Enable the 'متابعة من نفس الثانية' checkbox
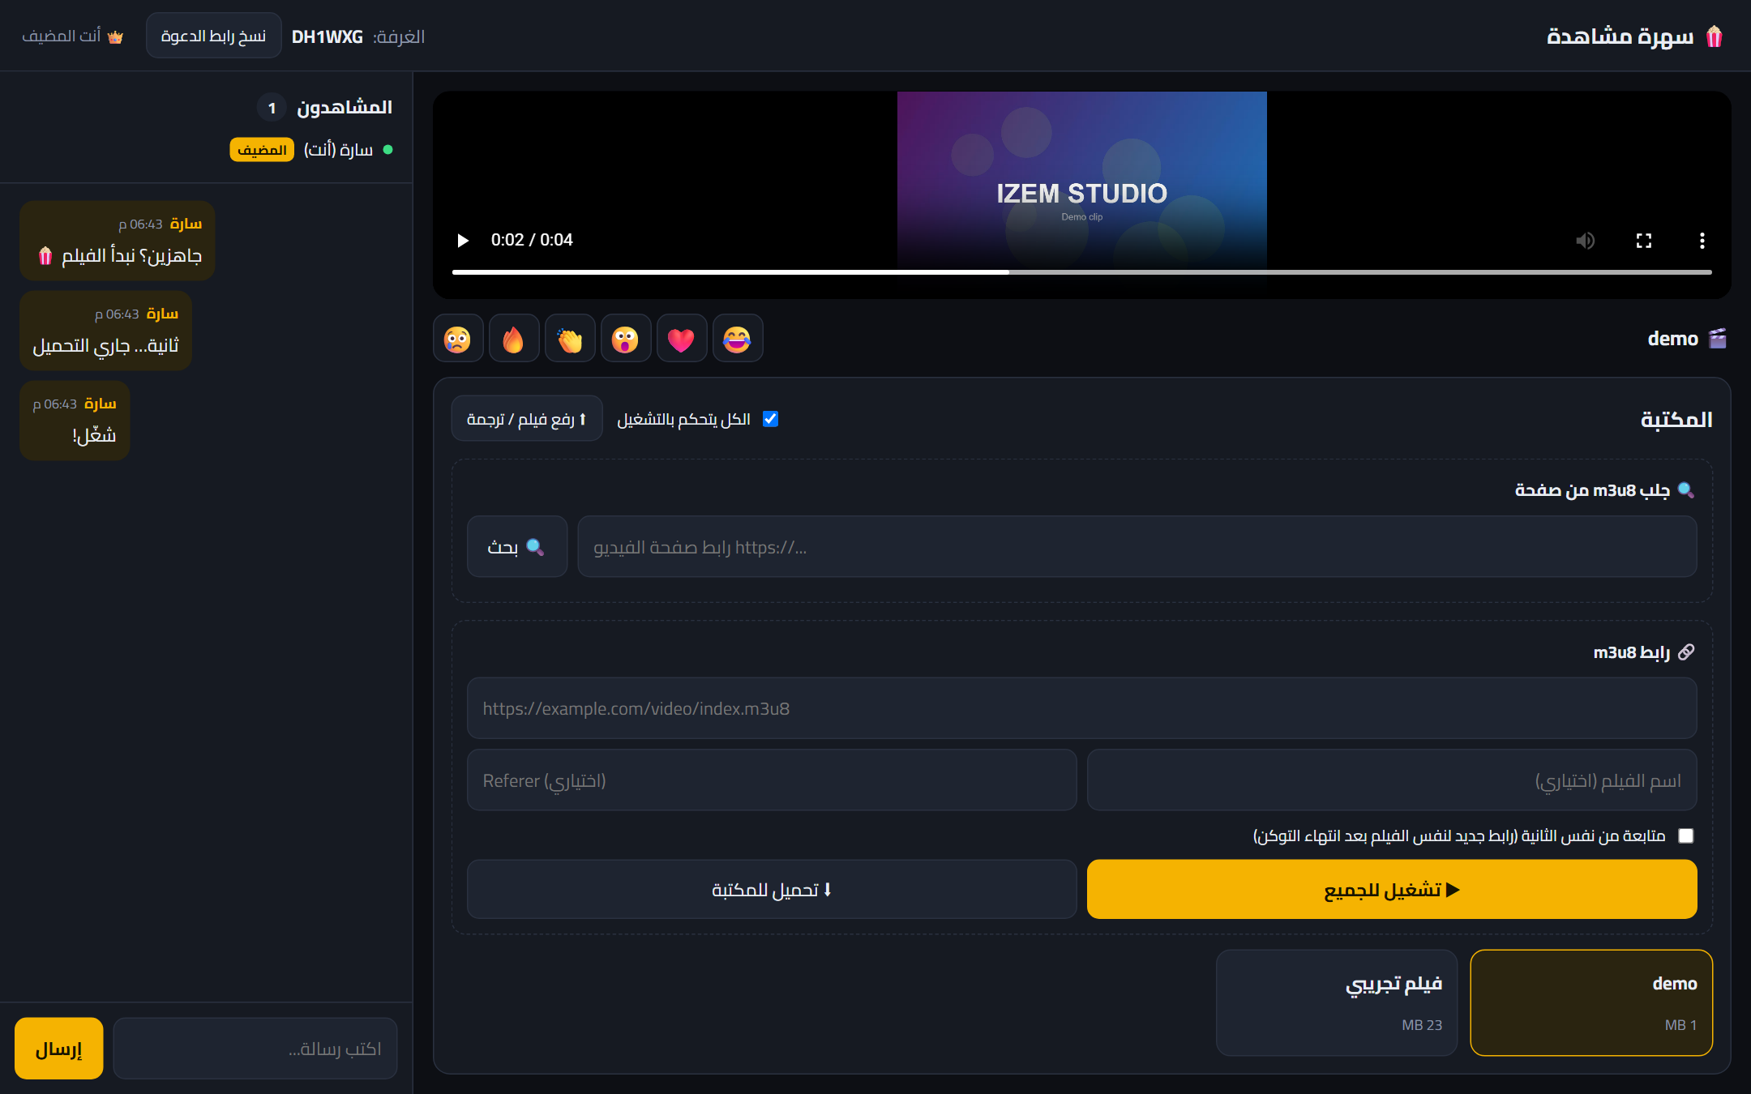 point(1685,835)
